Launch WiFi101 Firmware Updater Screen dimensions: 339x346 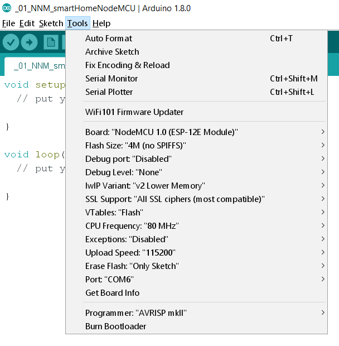click(x=196, y=112)
